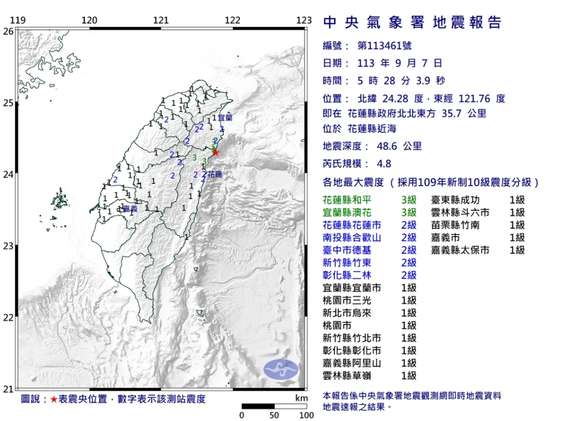Click the row 花蓮縣花蓮市 2級

click(x=370, y=225)
